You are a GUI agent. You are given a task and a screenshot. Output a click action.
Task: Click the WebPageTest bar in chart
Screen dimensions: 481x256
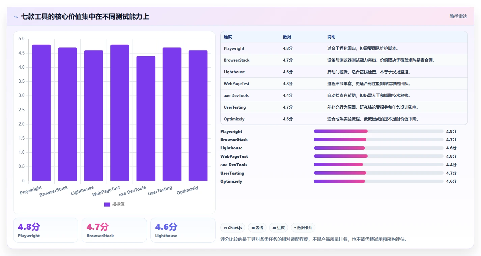point(120,113)
